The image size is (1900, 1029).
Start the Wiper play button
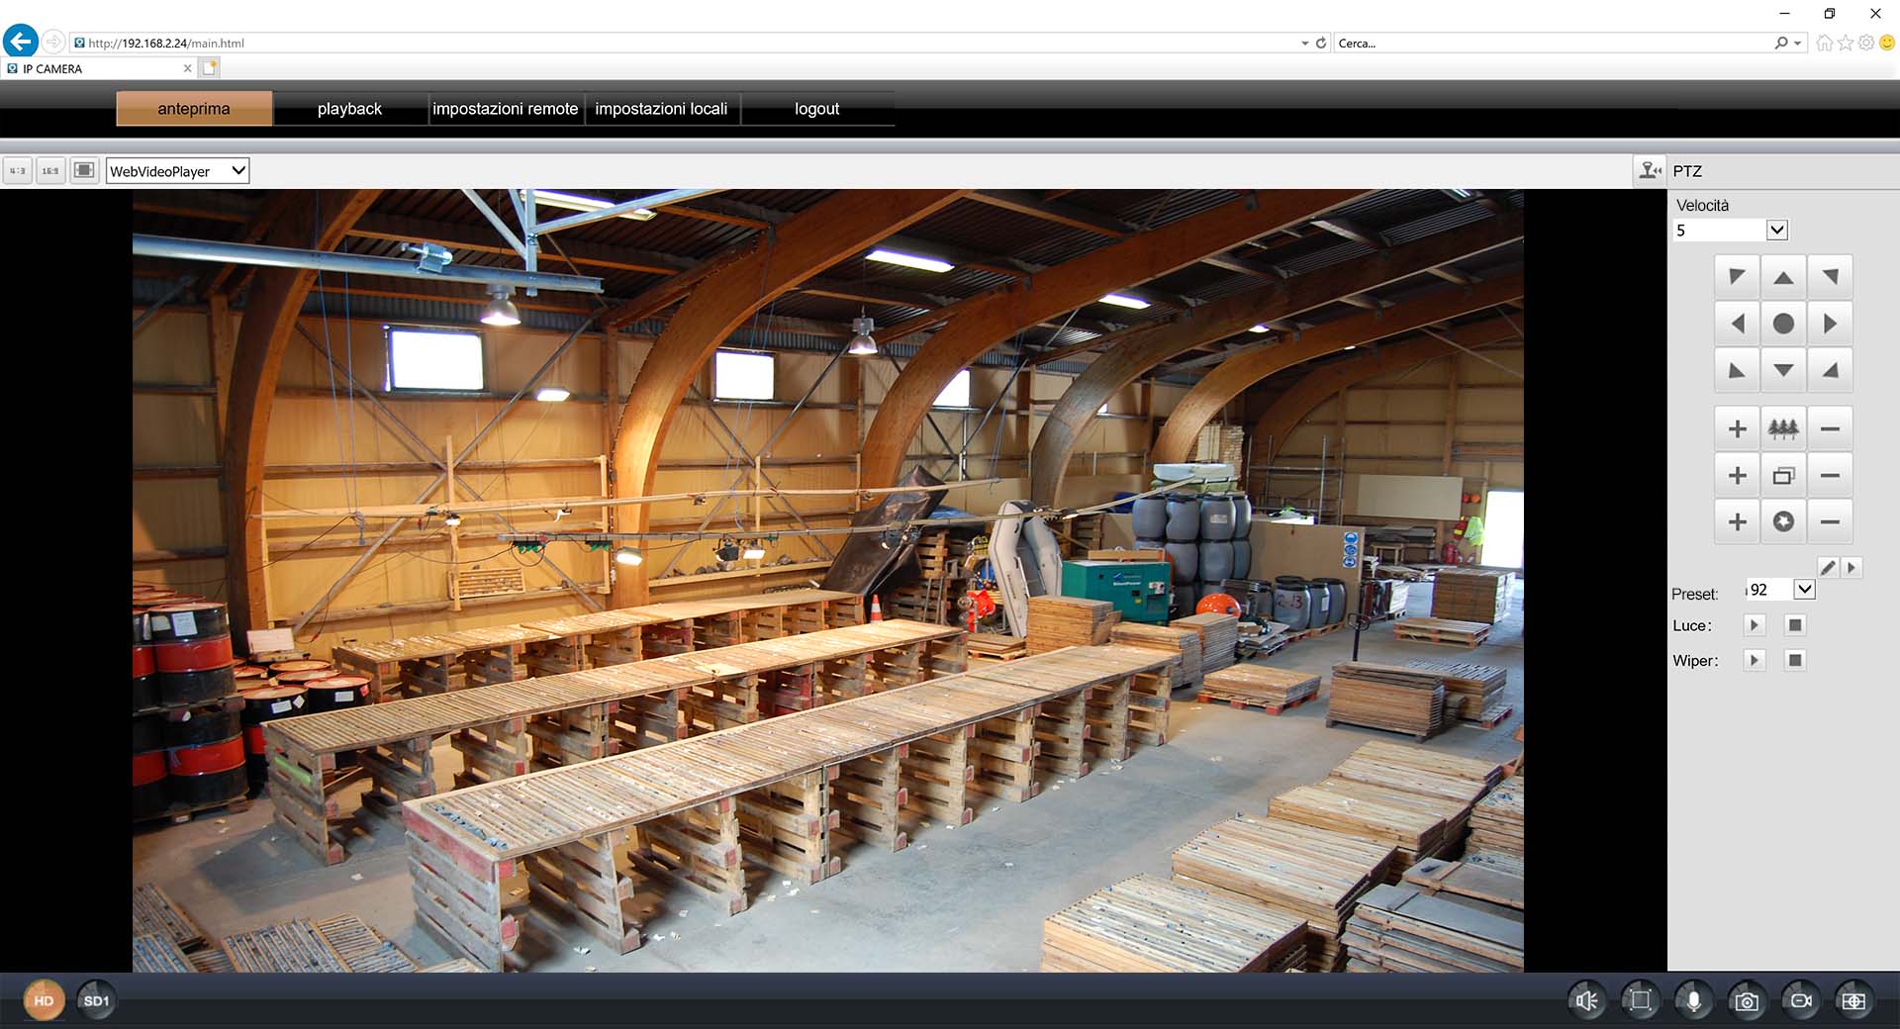coord(1755,660)
